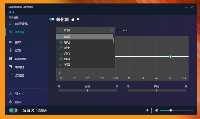
Task: Choose R & B preset in list
Action: click(x=68, y=59)
